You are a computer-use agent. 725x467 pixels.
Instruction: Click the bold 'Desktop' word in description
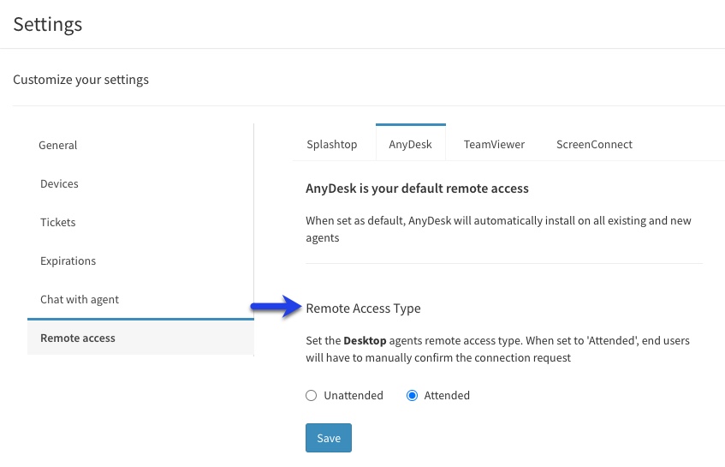coord(365,341)
